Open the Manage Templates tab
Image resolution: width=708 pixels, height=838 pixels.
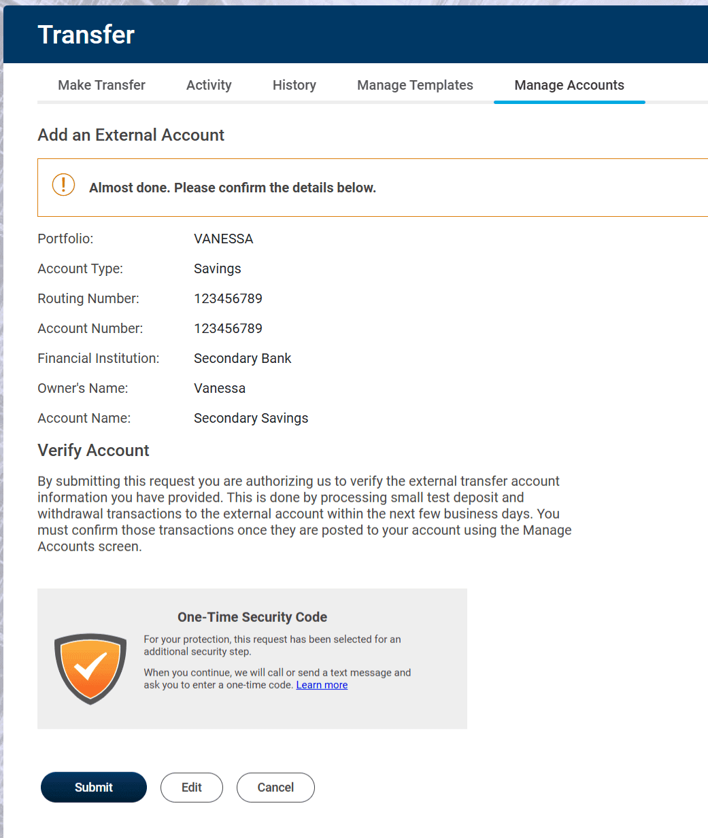(x=415, y=85)
